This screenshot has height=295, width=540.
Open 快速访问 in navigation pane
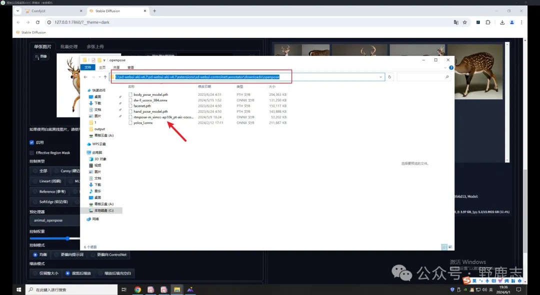pos(98,90)
